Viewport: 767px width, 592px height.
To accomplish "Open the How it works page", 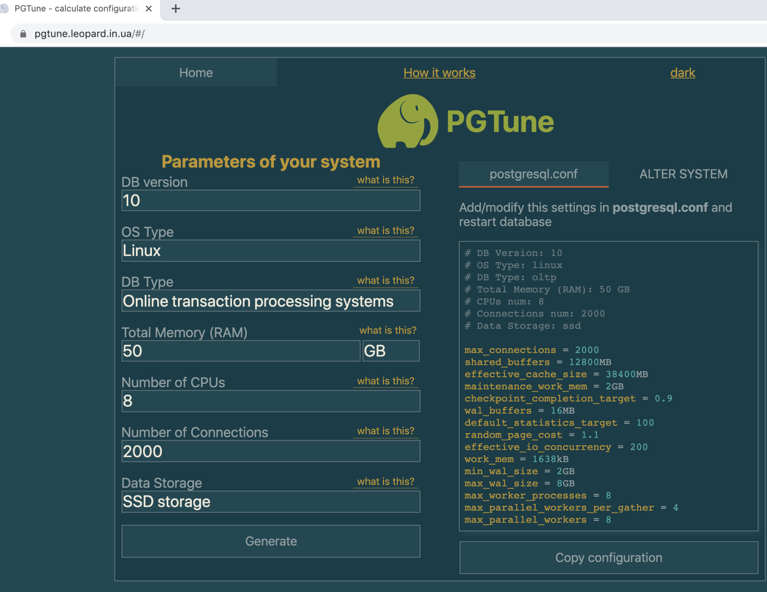I will [x=439, y=73].
